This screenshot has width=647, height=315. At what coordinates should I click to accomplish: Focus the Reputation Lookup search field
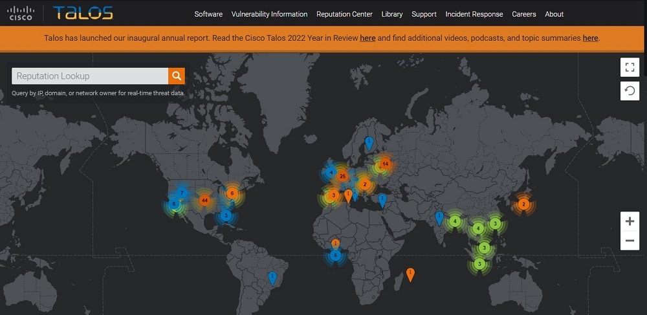pos(90,76)
